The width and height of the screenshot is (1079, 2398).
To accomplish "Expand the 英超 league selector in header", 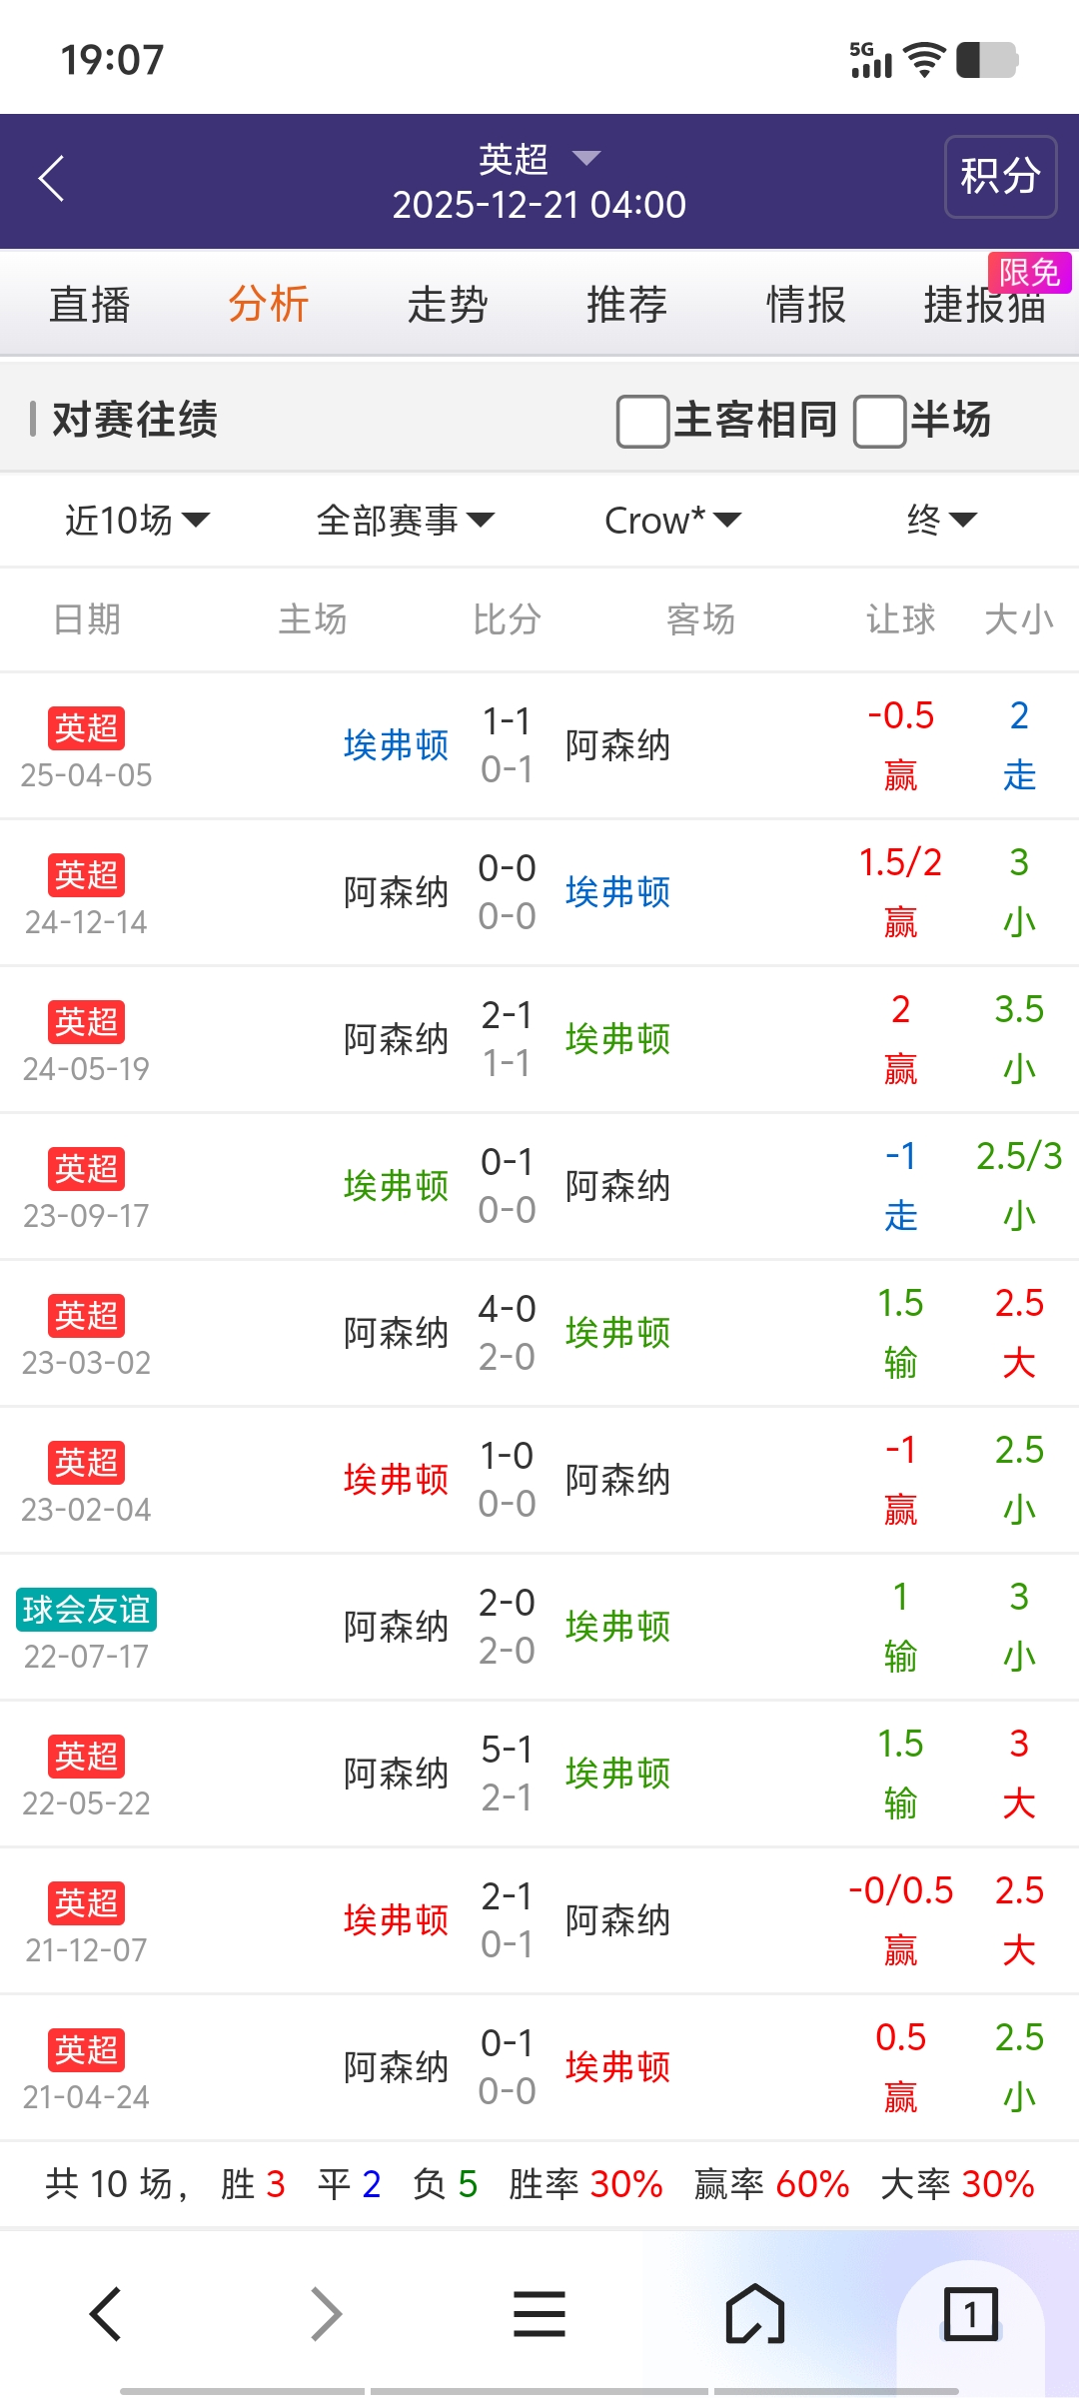I will coord(539,159).
